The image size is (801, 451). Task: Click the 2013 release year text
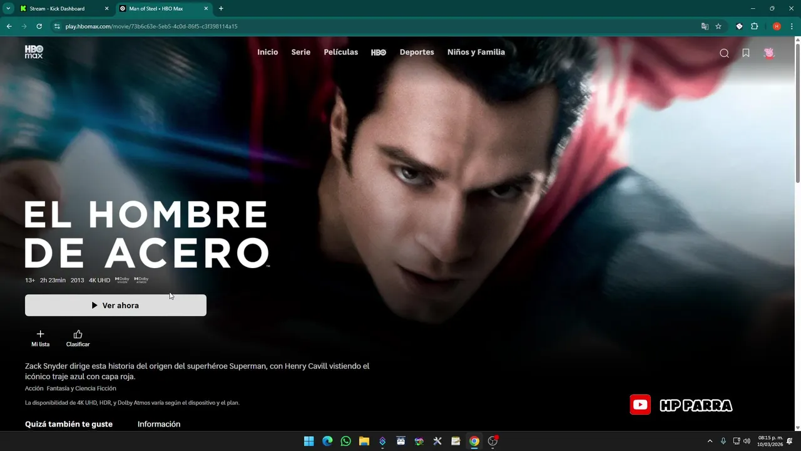tap(77, 280)
